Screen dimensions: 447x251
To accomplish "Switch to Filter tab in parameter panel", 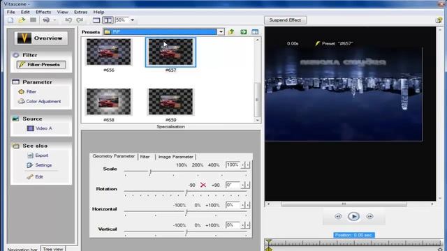I will tap(145, 156).
